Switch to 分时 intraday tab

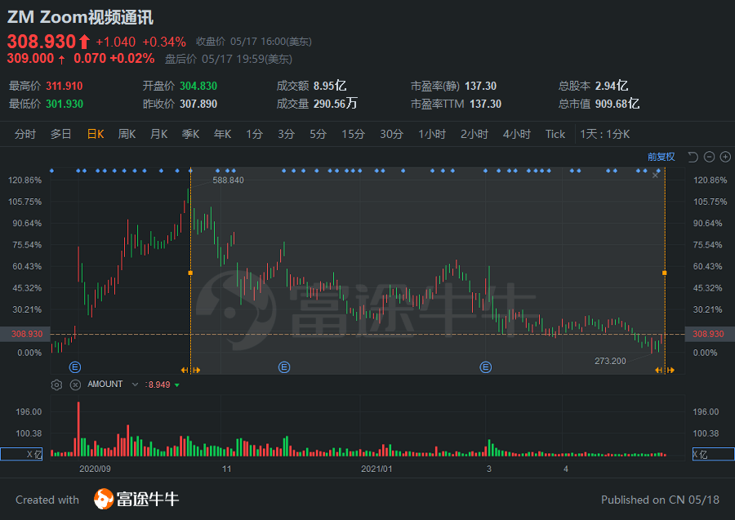point(25,135)
